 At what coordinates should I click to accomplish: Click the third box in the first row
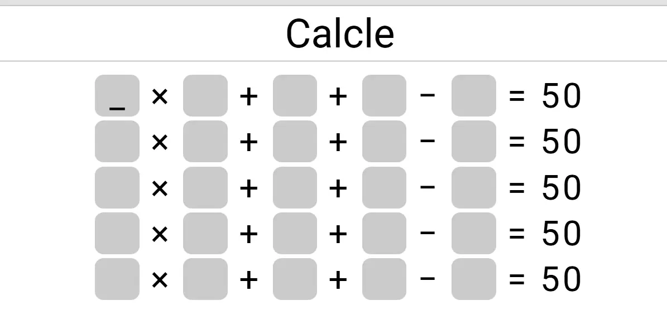(295, 96)
